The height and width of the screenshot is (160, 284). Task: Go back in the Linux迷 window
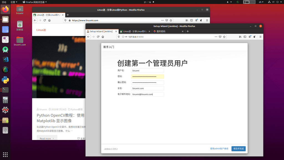(x=35, y=20)
